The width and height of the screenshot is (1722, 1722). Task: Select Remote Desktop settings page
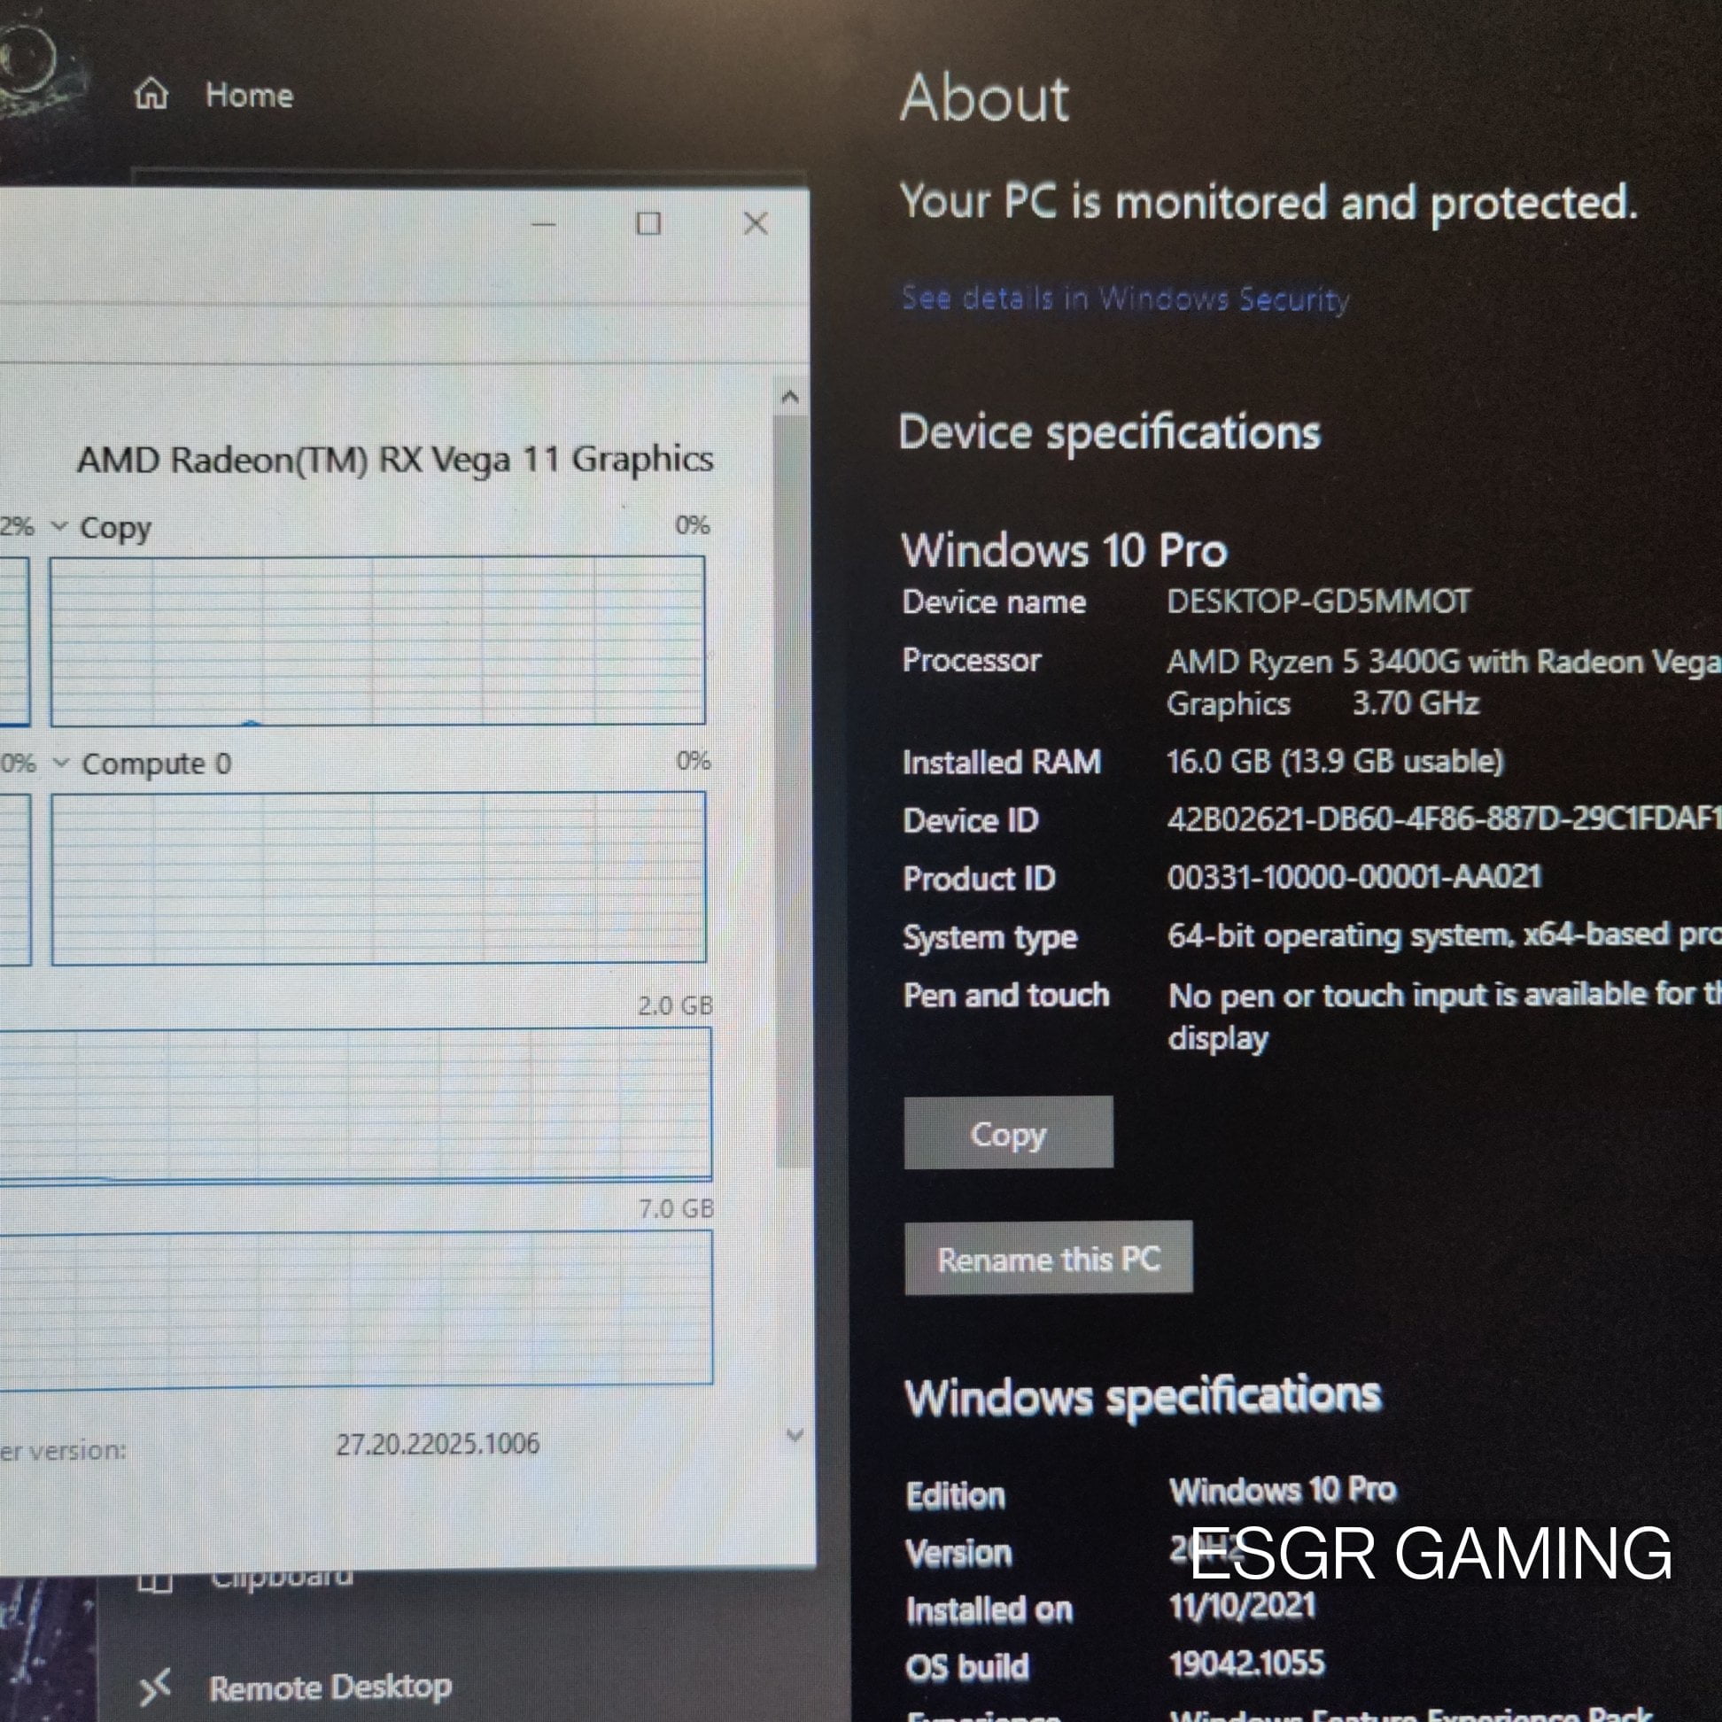[330, 1687]
